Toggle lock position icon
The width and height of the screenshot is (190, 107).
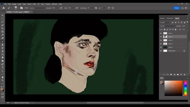tap(170, 29)
